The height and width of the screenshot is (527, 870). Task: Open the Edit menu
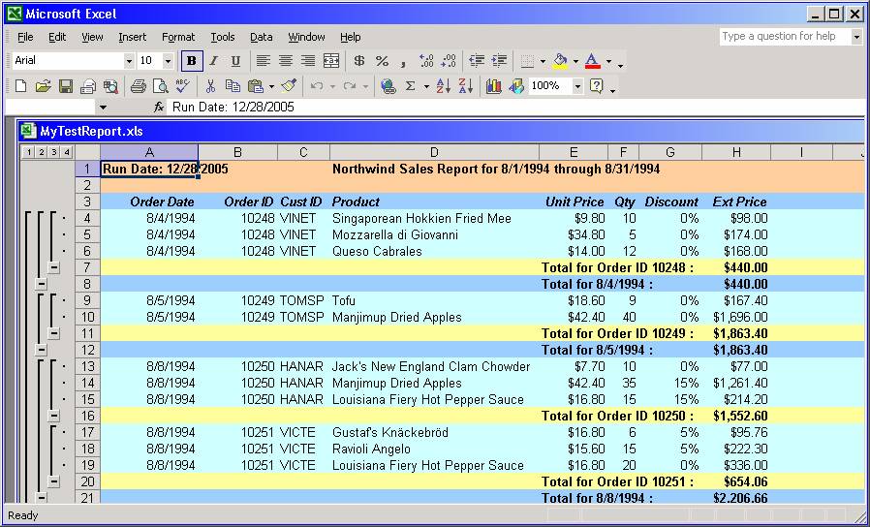click(x=57, y=37)
